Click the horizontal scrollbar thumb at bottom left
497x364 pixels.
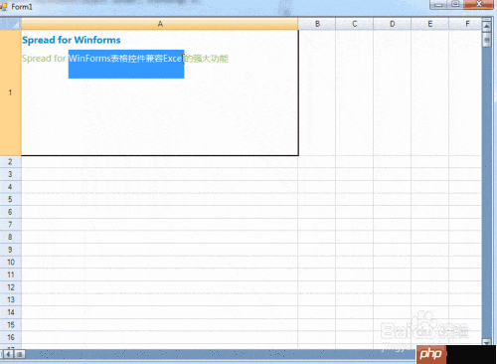point(20,354)
